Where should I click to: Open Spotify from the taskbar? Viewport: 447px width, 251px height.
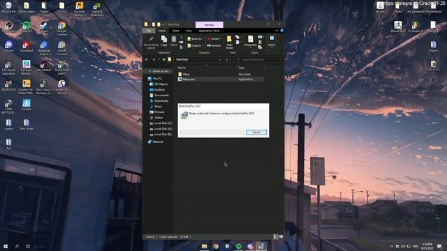239,246
